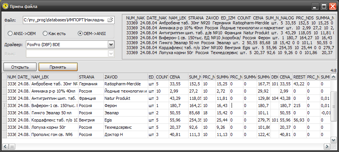Open the Драйвер dropdown list

111,45
